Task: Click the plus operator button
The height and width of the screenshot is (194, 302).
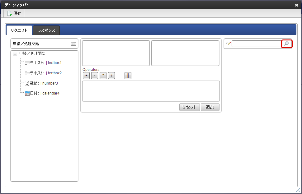Action: pos(86,76)
